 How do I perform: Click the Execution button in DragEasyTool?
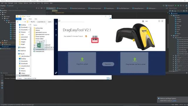pos(108,64)
